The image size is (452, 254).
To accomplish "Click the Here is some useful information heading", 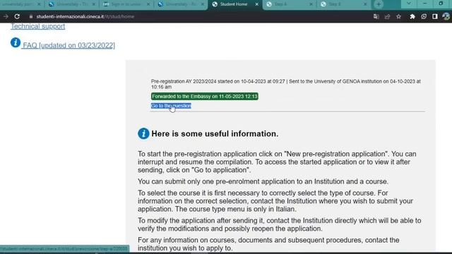I will click(x=215, y=134).
